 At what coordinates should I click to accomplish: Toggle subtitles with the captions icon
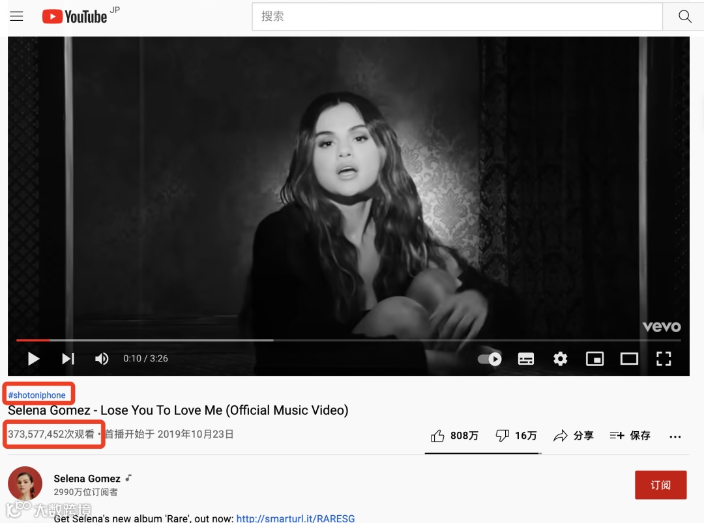click(x=526, y=359)
